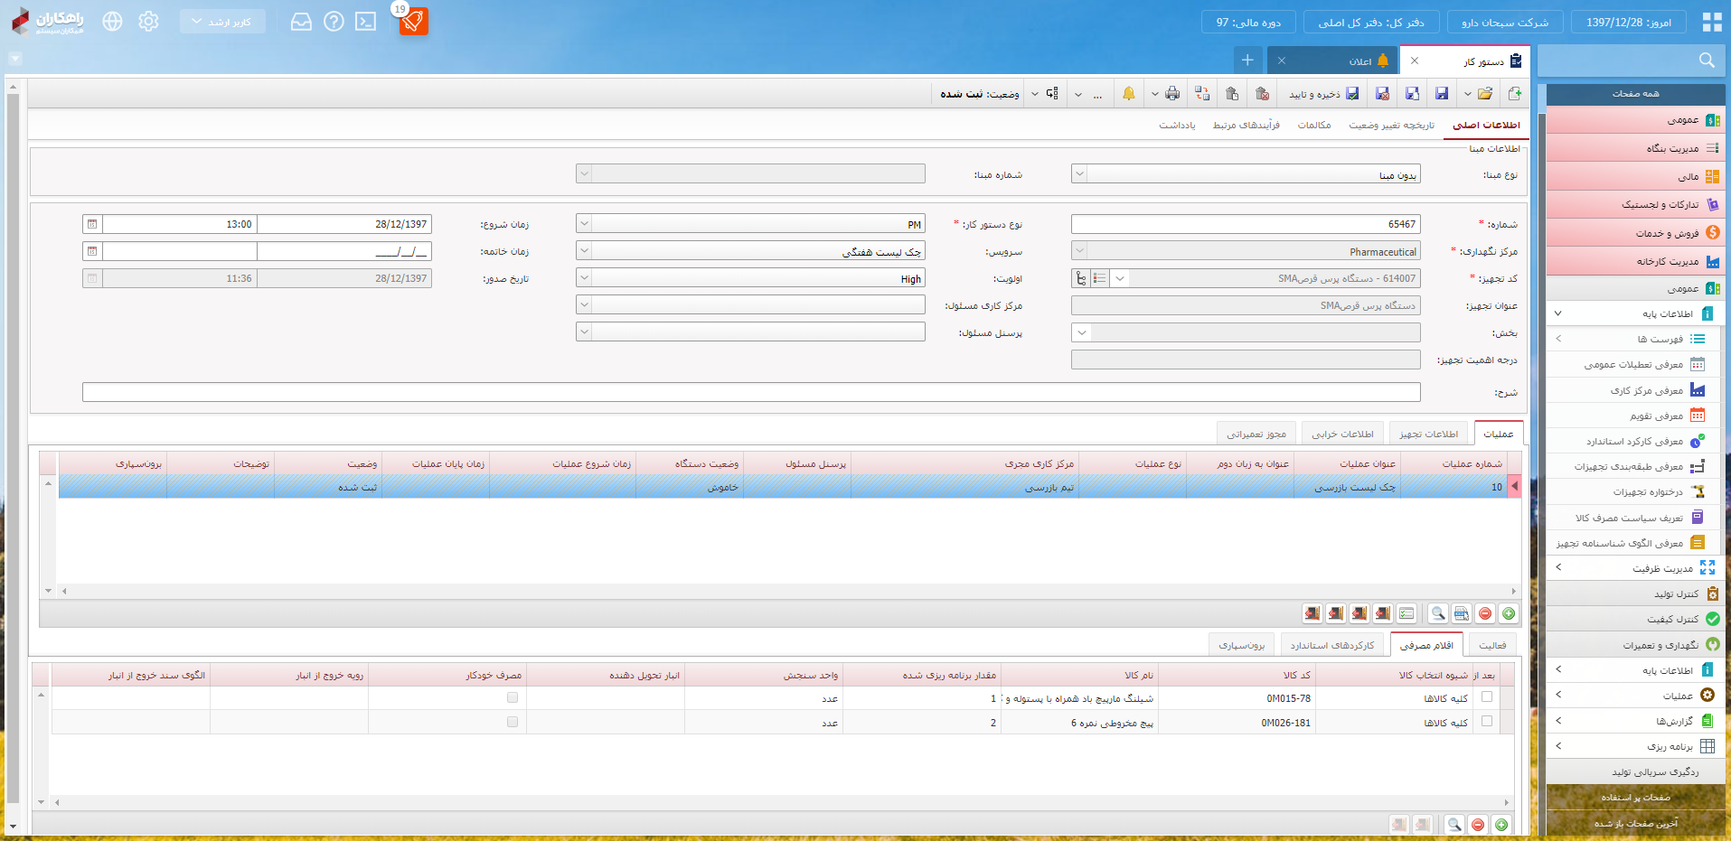
Task: Click the ذخیره و تایید button
Action: tap(1323, 94)
